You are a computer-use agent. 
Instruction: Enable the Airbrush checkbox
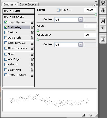[6, 65]
